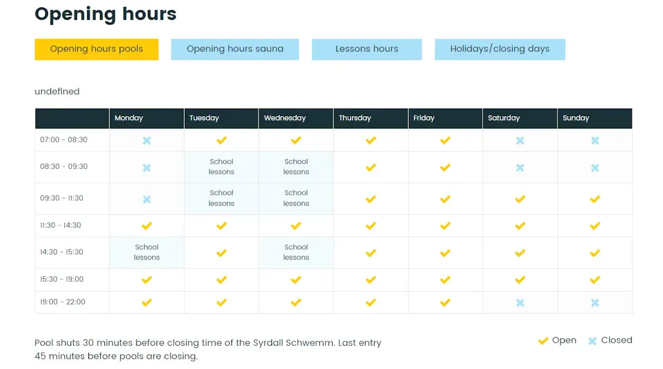Show the Holidays/closing days tab

click(x=500, y=49)
